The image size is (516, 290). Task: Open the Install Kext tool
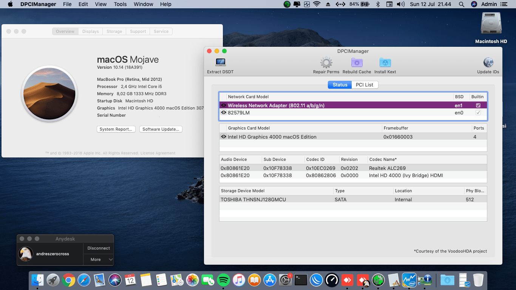coord(385,63)
